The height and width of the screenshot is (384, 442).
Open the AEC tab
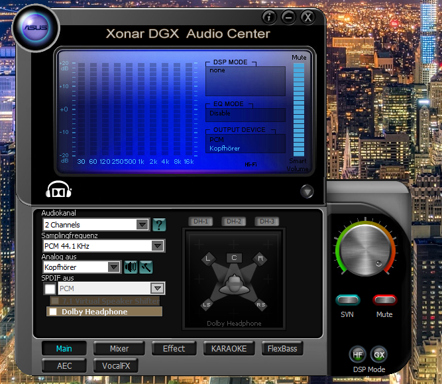pos(64,365)
